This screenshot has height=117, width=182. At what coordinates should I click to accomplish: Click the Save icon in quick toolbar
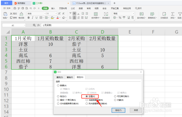pos(15,8)
